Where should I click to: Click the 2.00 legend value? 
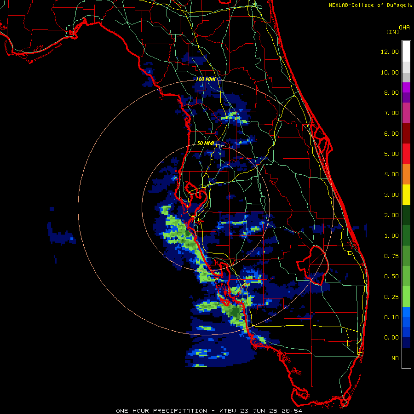point(391,215)
